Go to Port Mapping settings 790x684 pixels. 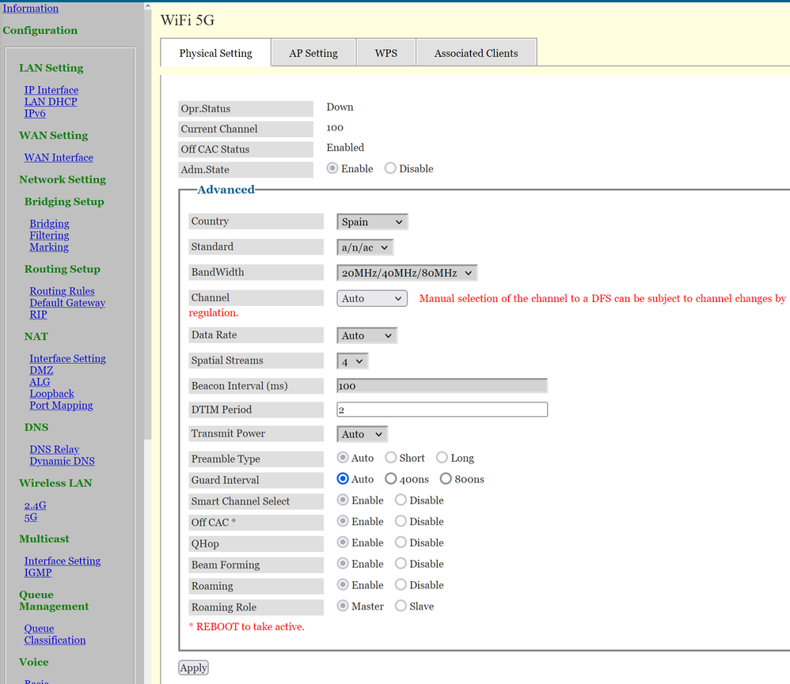(x=61, y=406)
